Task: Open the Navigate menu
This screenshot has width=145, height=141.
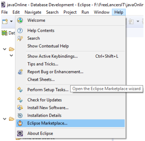Action: click(x=33, y=12)
